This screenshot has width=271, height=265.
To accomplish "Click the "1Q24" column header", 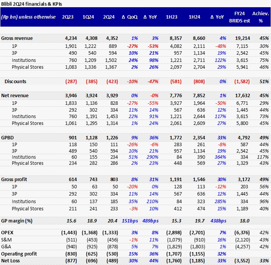I will [x=88, y=17].
